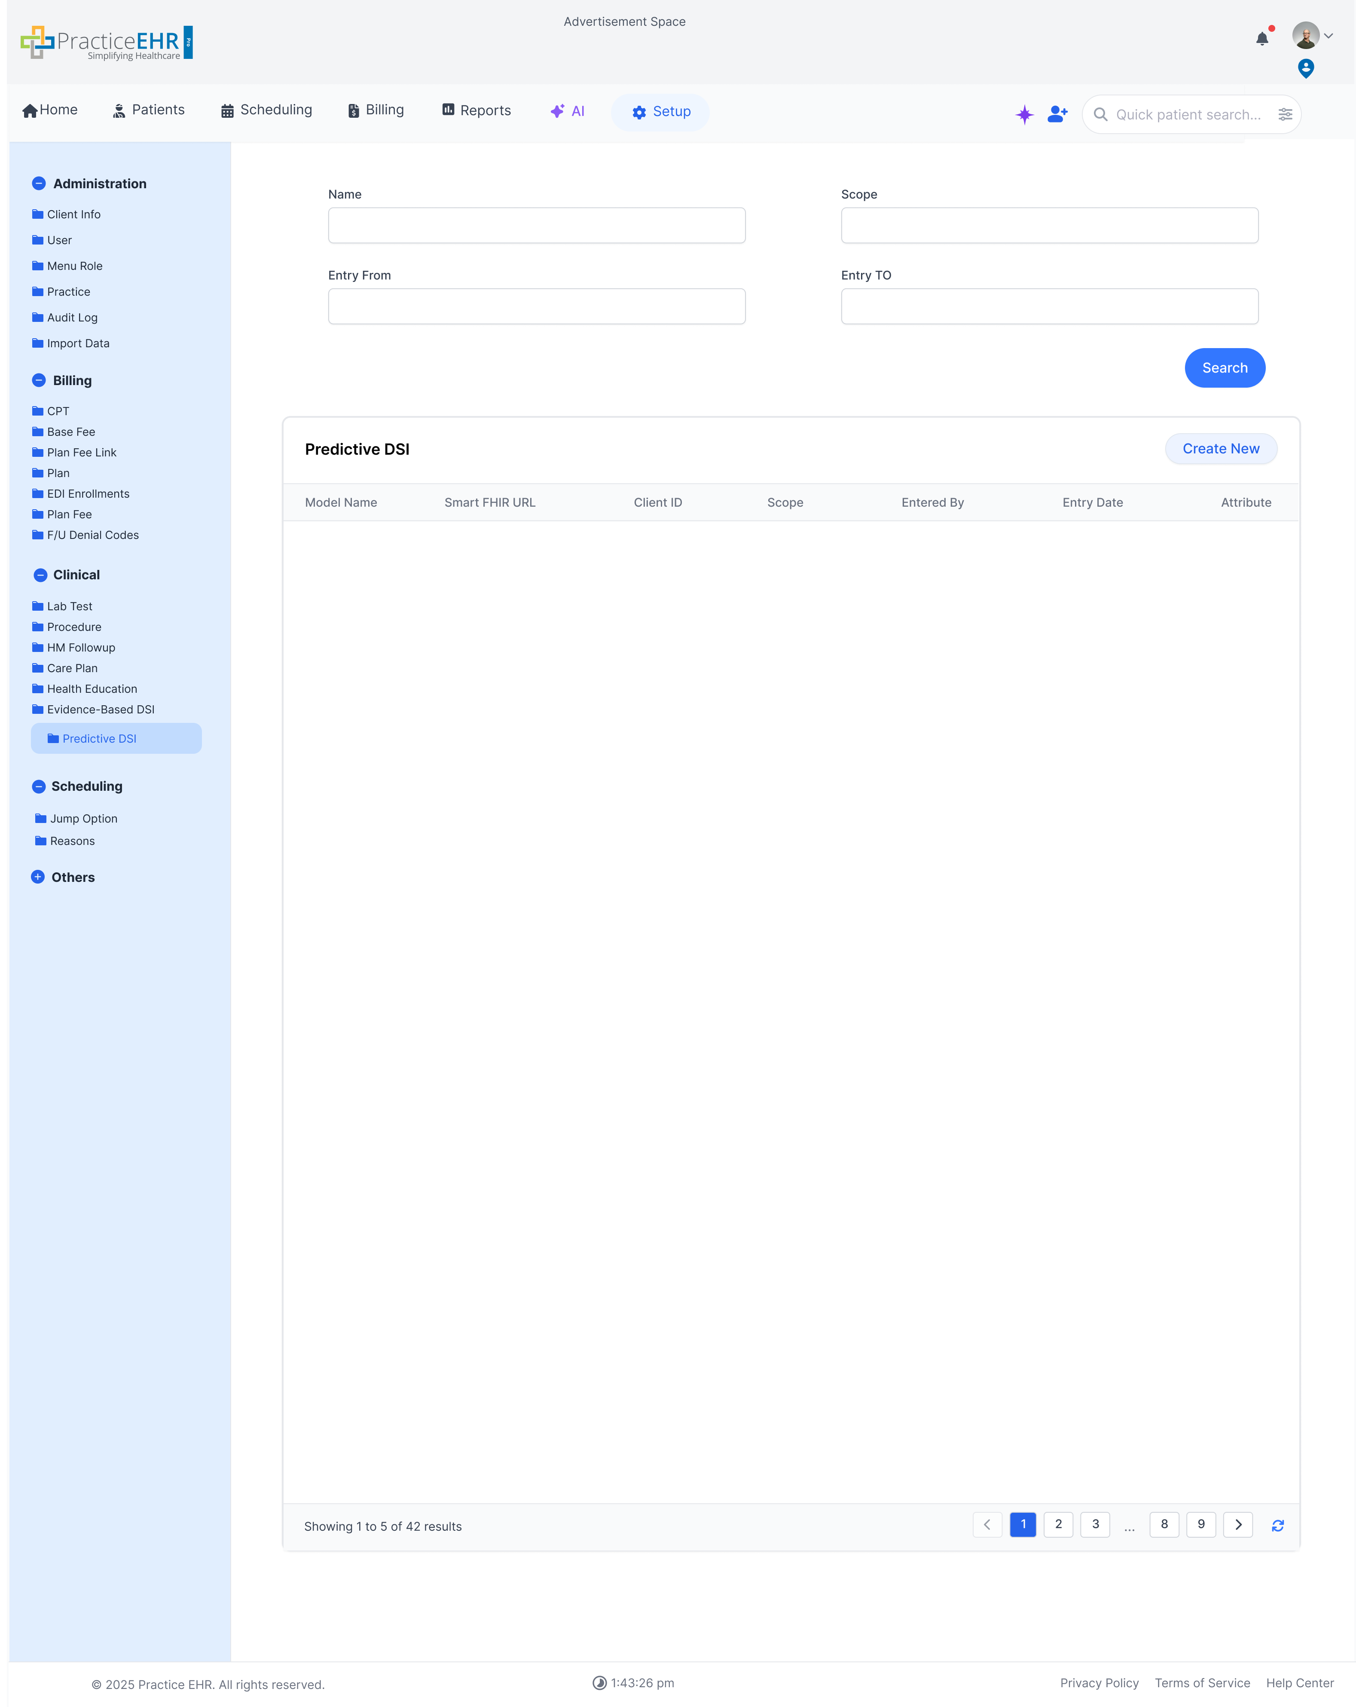Click into the Entry From field
The image size is (1356, 1707).
[536, 306]
